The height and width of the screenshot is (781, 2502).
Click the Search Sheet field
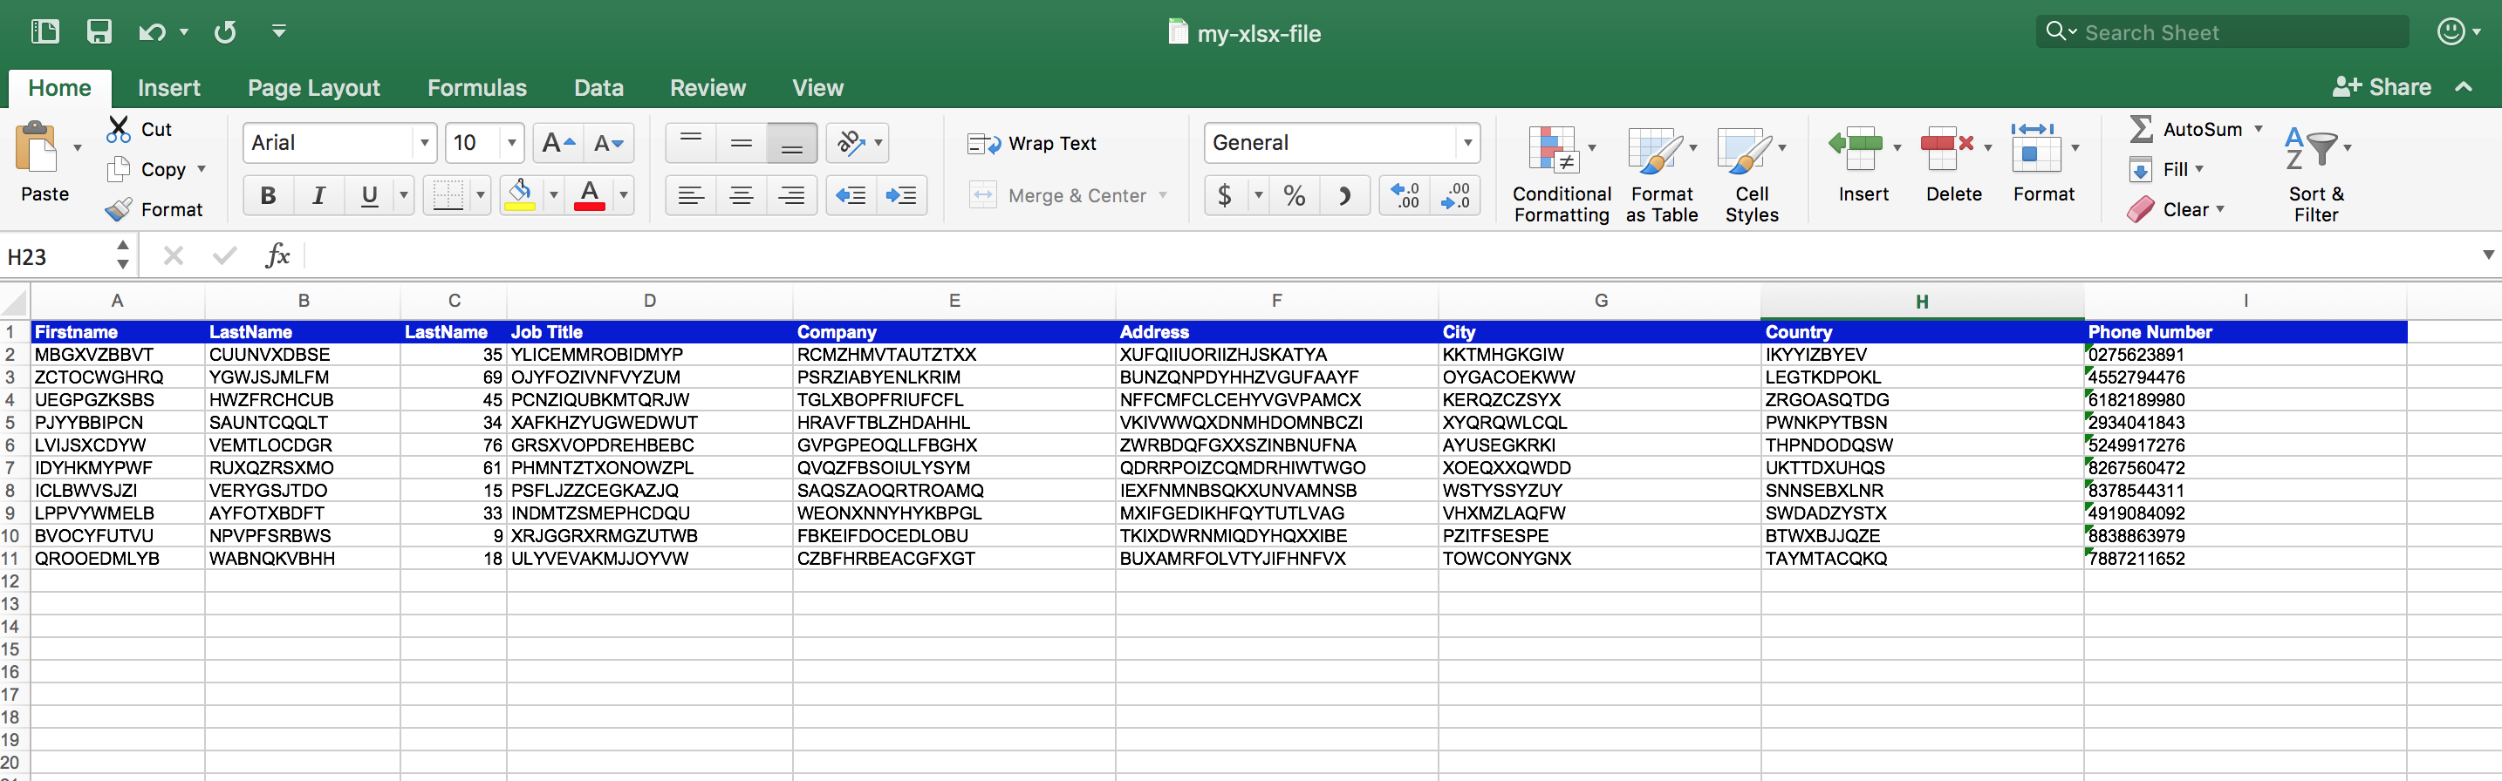(2222, 32)
